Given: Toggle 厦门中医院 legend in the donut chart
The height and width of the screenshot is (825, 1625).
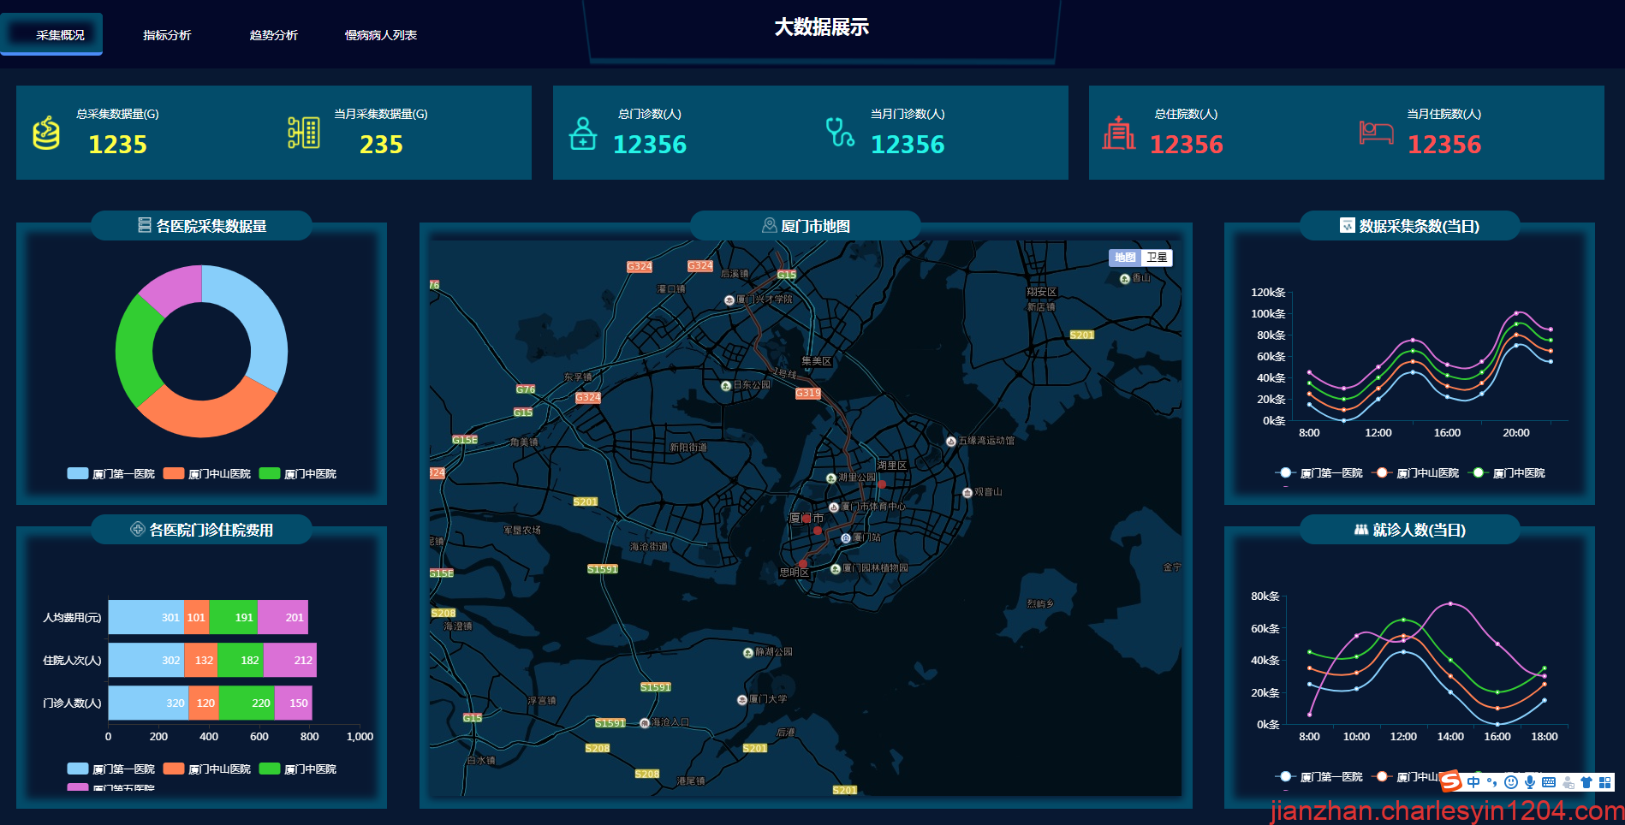Looking at the screenshot, I should pyautogui.click(x=298, y=473).
